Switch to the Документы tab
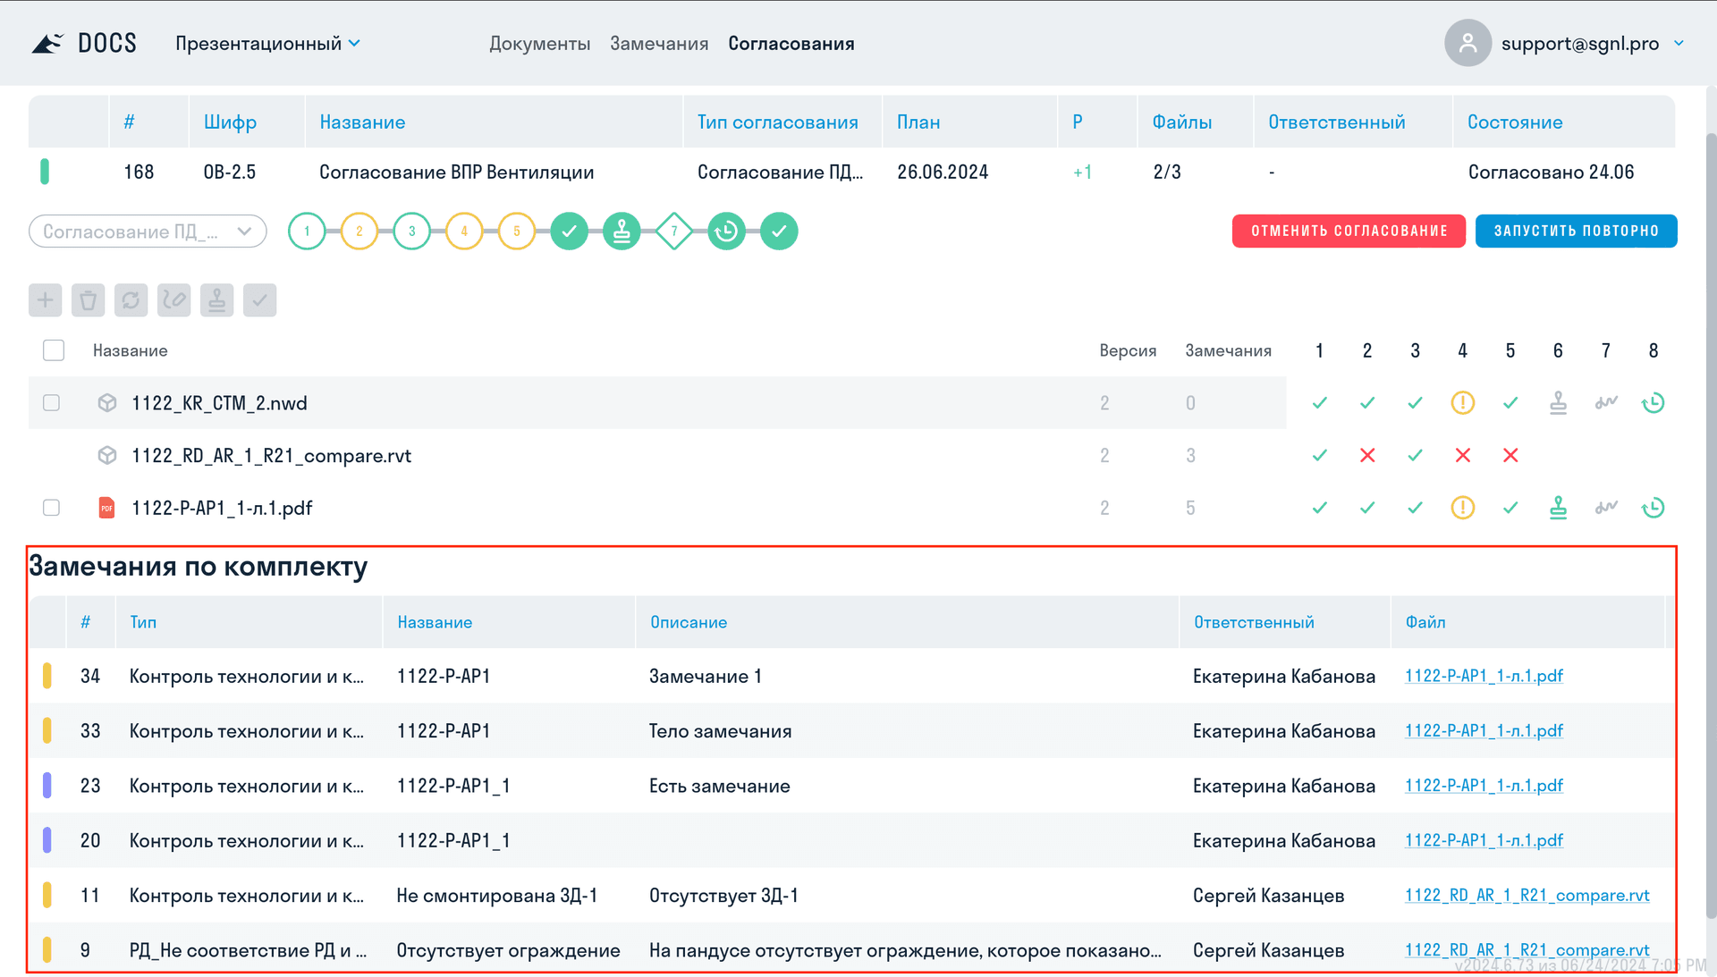The width and height of the screenshot is (1717, 977). pos(539,42)
